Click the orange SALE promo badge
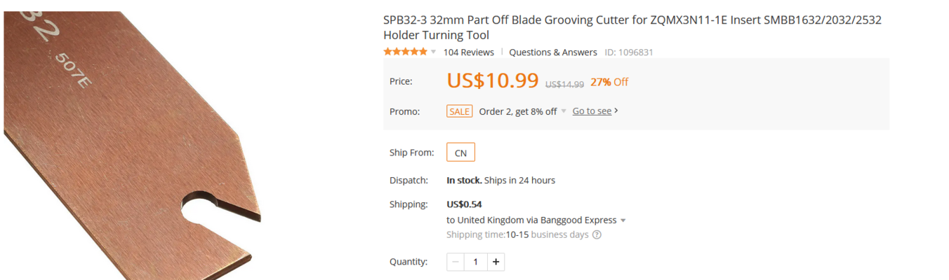Image resolution: width=949 pixels, height=280 pixels. point(460,111)
